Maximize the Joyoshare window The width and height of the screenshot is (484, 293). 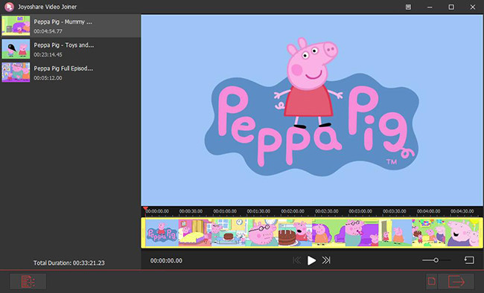pos(451,7)
